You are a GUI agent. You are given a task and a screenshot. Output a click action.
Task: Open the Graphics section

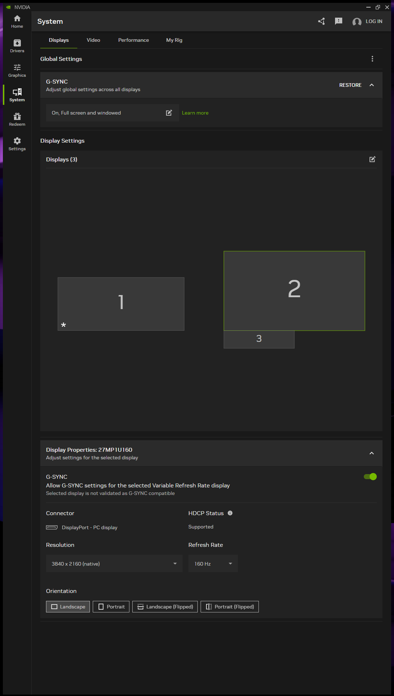point(17,71)
